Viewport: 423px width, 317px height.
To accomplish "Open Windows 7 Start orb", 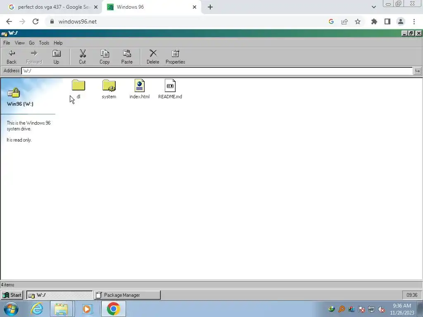I will [x=11, y=309].
